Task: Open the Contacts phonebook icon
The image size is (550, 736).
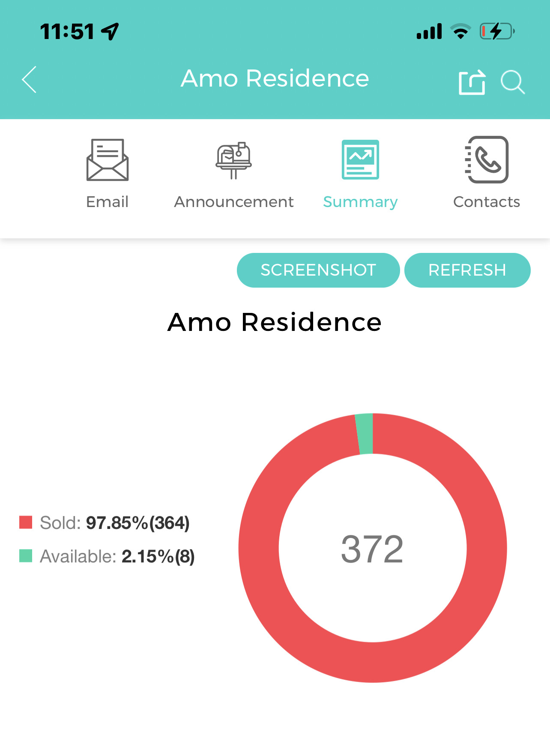Action: pyautogui.click(x=487, y=159)
